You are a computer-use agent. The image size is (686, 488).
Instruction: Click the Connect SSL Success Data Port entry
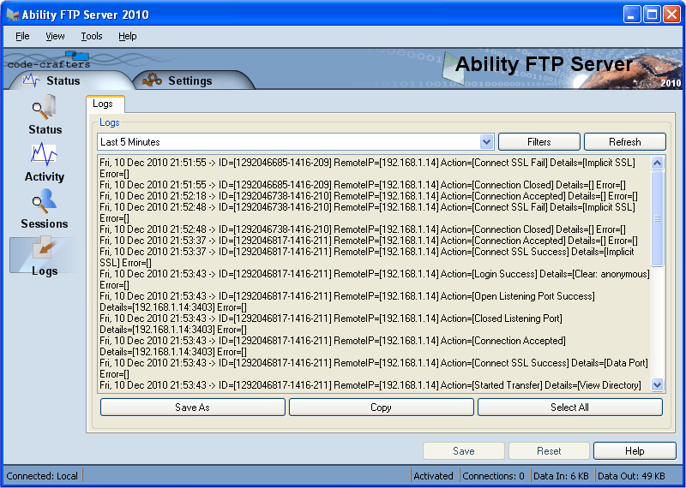(374, 369)
